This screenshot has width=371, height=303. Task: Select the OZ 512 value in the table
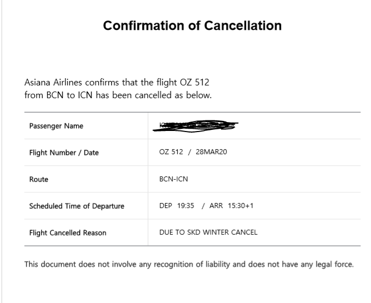pyautogui.click(x=171, y=151)
